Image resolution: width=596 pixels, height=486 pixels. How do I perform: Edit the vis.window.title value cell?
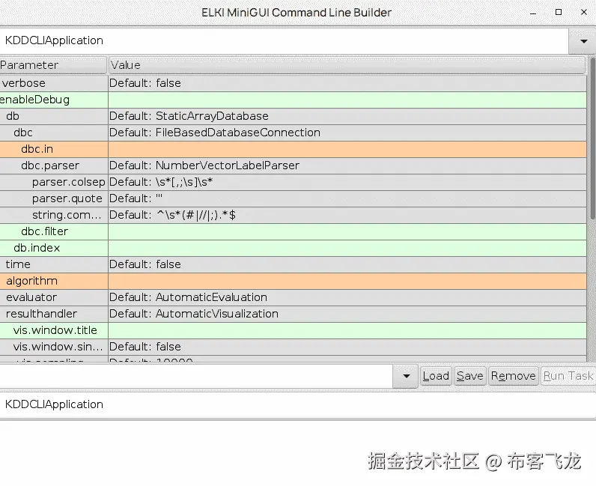tap(347, 330)
